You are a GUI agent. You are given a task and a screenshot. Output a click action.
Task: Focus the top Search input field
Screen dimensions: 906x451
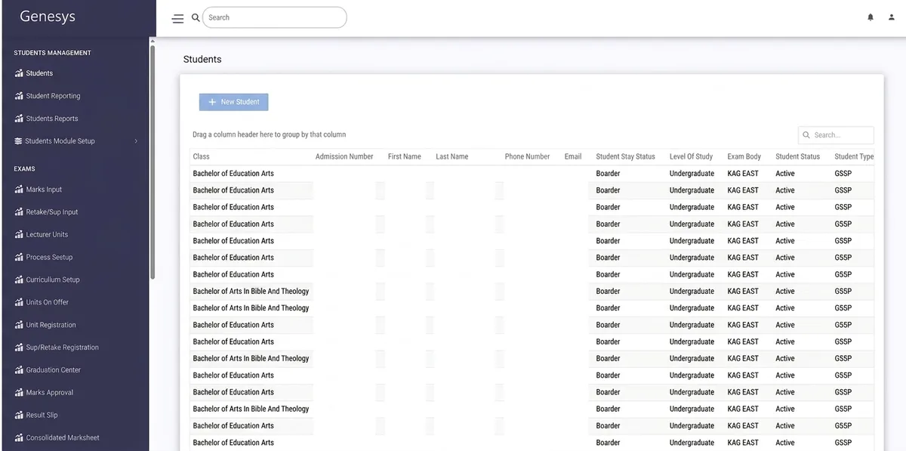pyautogui.click(x=275, y=17)
